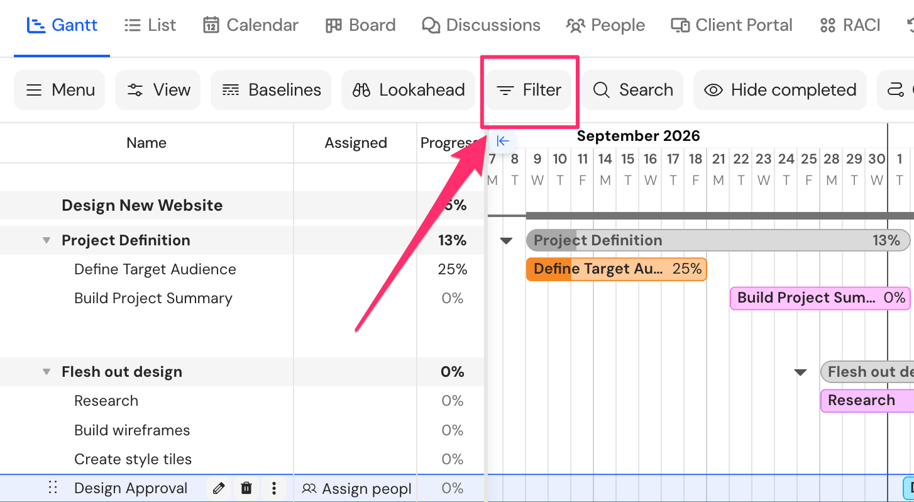Delete Design Approval using the trash icon
The height and width of the screenshot is (502, 914).
246,488
